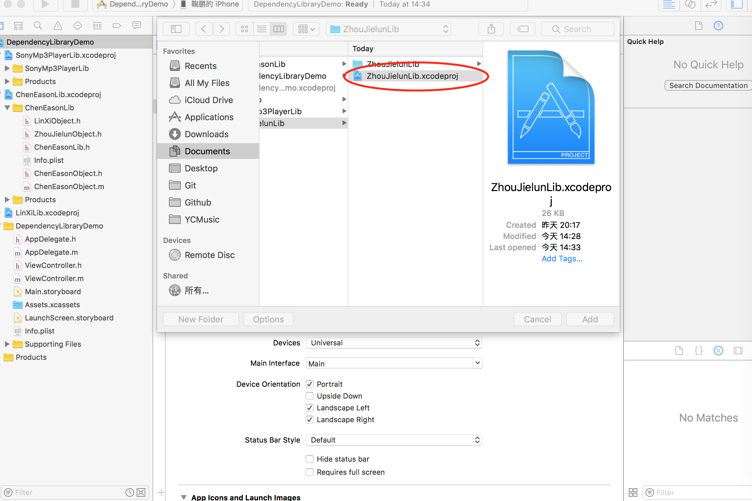Viewport: 752px width, 501px height.
Task: Open the test navigator diamond icon
Action: pos(77,26)
